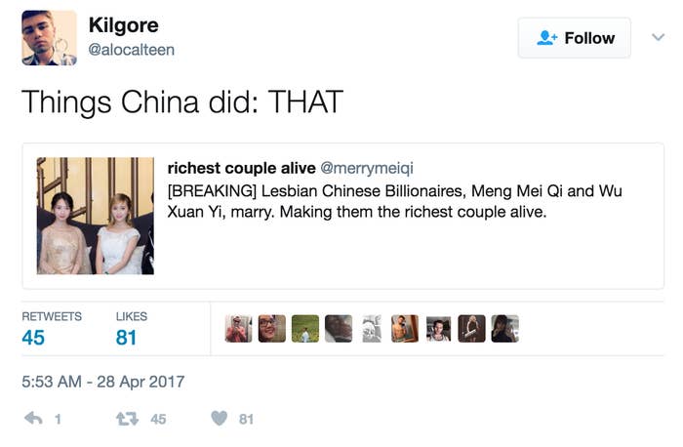The width and height of the screenshot is (683, 447).
Task: Click the Kilgore display name
Action: [x=123, y=25]
